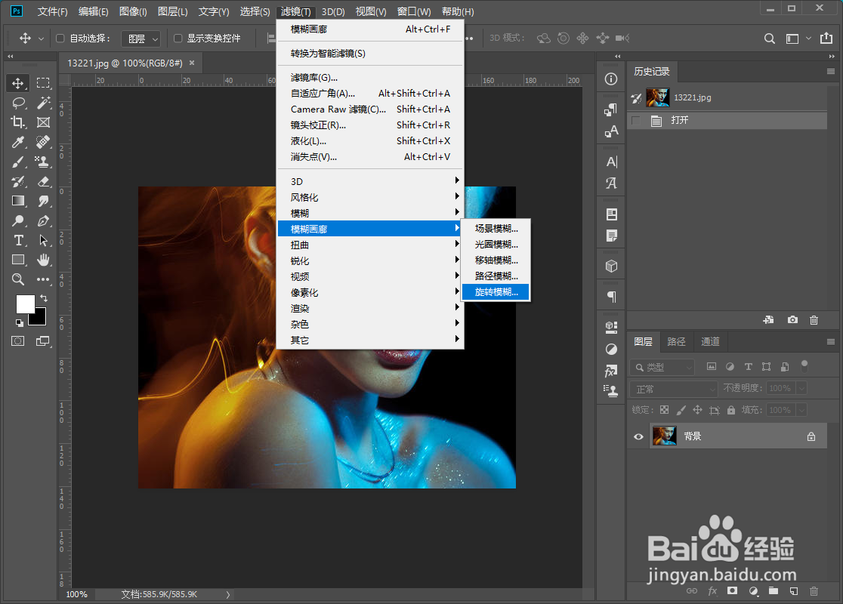The height and width of the screenshot is (604, 843).
Task: Change the screen mode icon
Action: [x=42, y=341]
